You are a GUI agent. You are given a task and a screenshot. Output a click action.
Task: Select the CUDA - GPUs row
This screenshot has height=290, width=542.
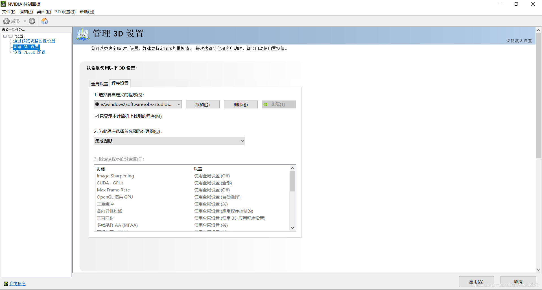(x=192, y=183)
